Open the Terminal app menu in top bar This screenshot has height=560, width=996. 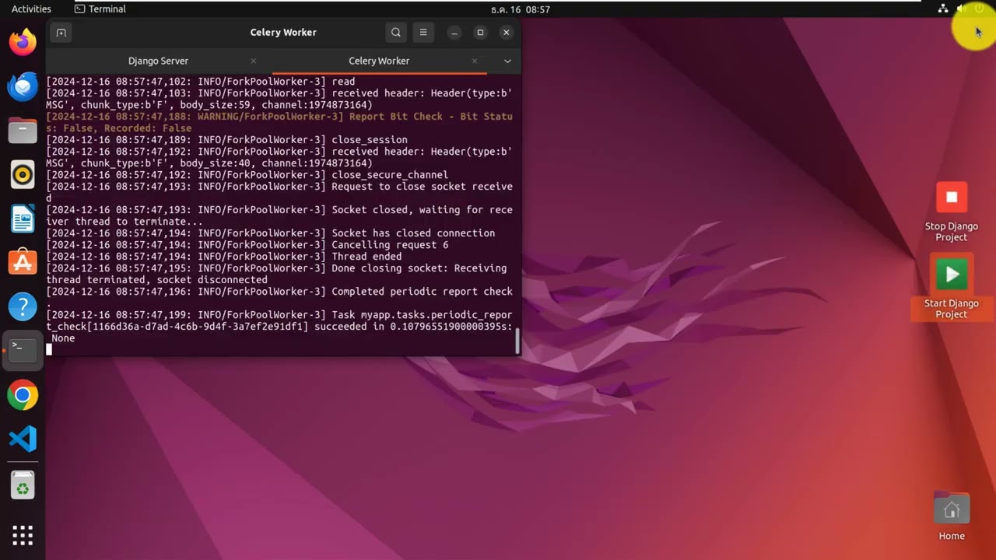coord(100,9)
